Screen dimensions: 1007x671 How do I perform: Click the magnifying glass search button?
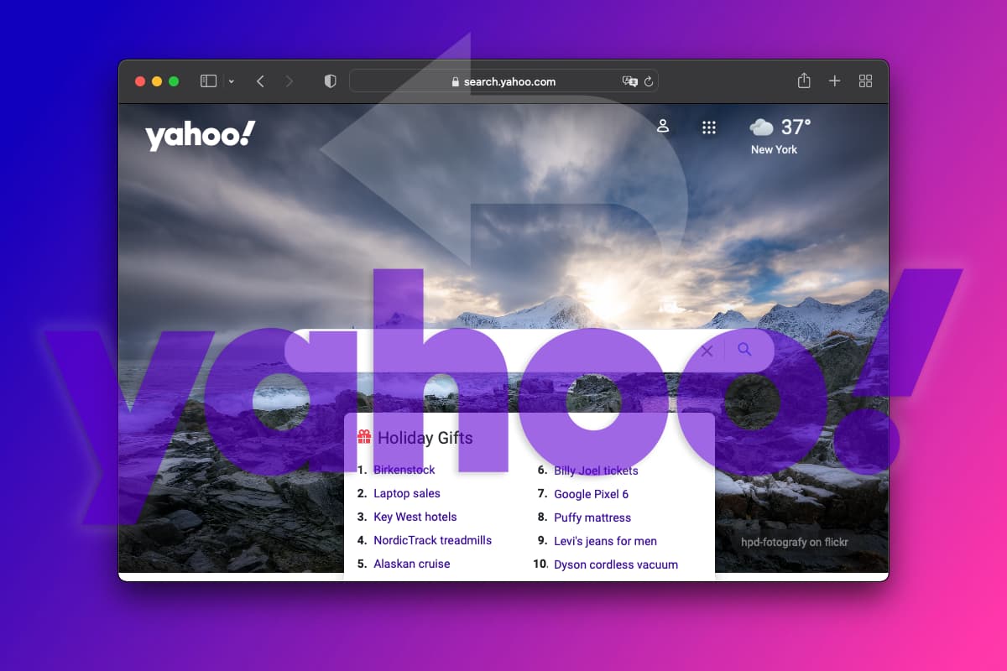point(744,350)
